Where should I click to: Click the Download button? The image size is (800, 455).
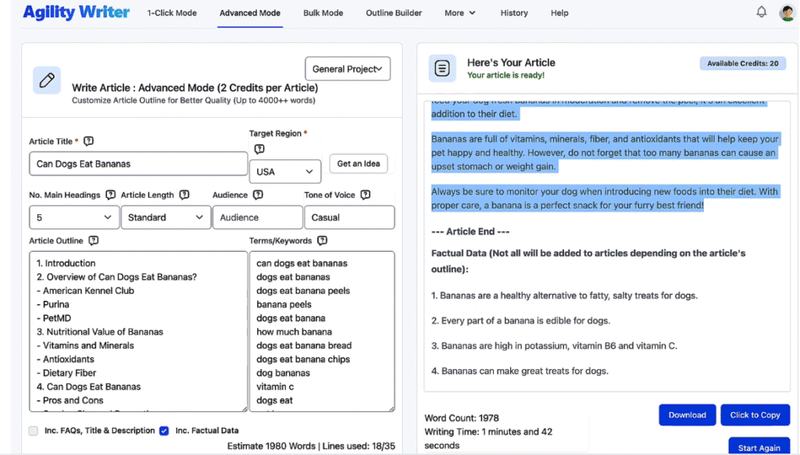point(687,414)
